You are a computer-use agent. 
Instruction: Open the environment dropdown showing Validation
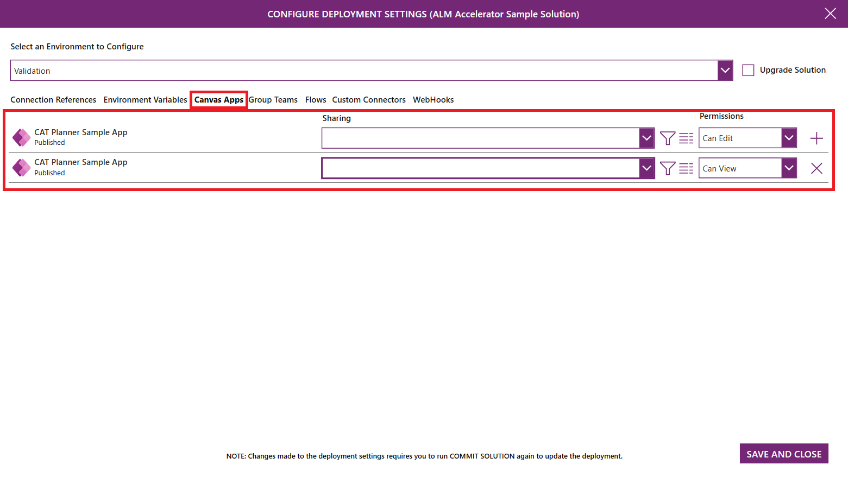pyautogui.click(x=725, y=70)
